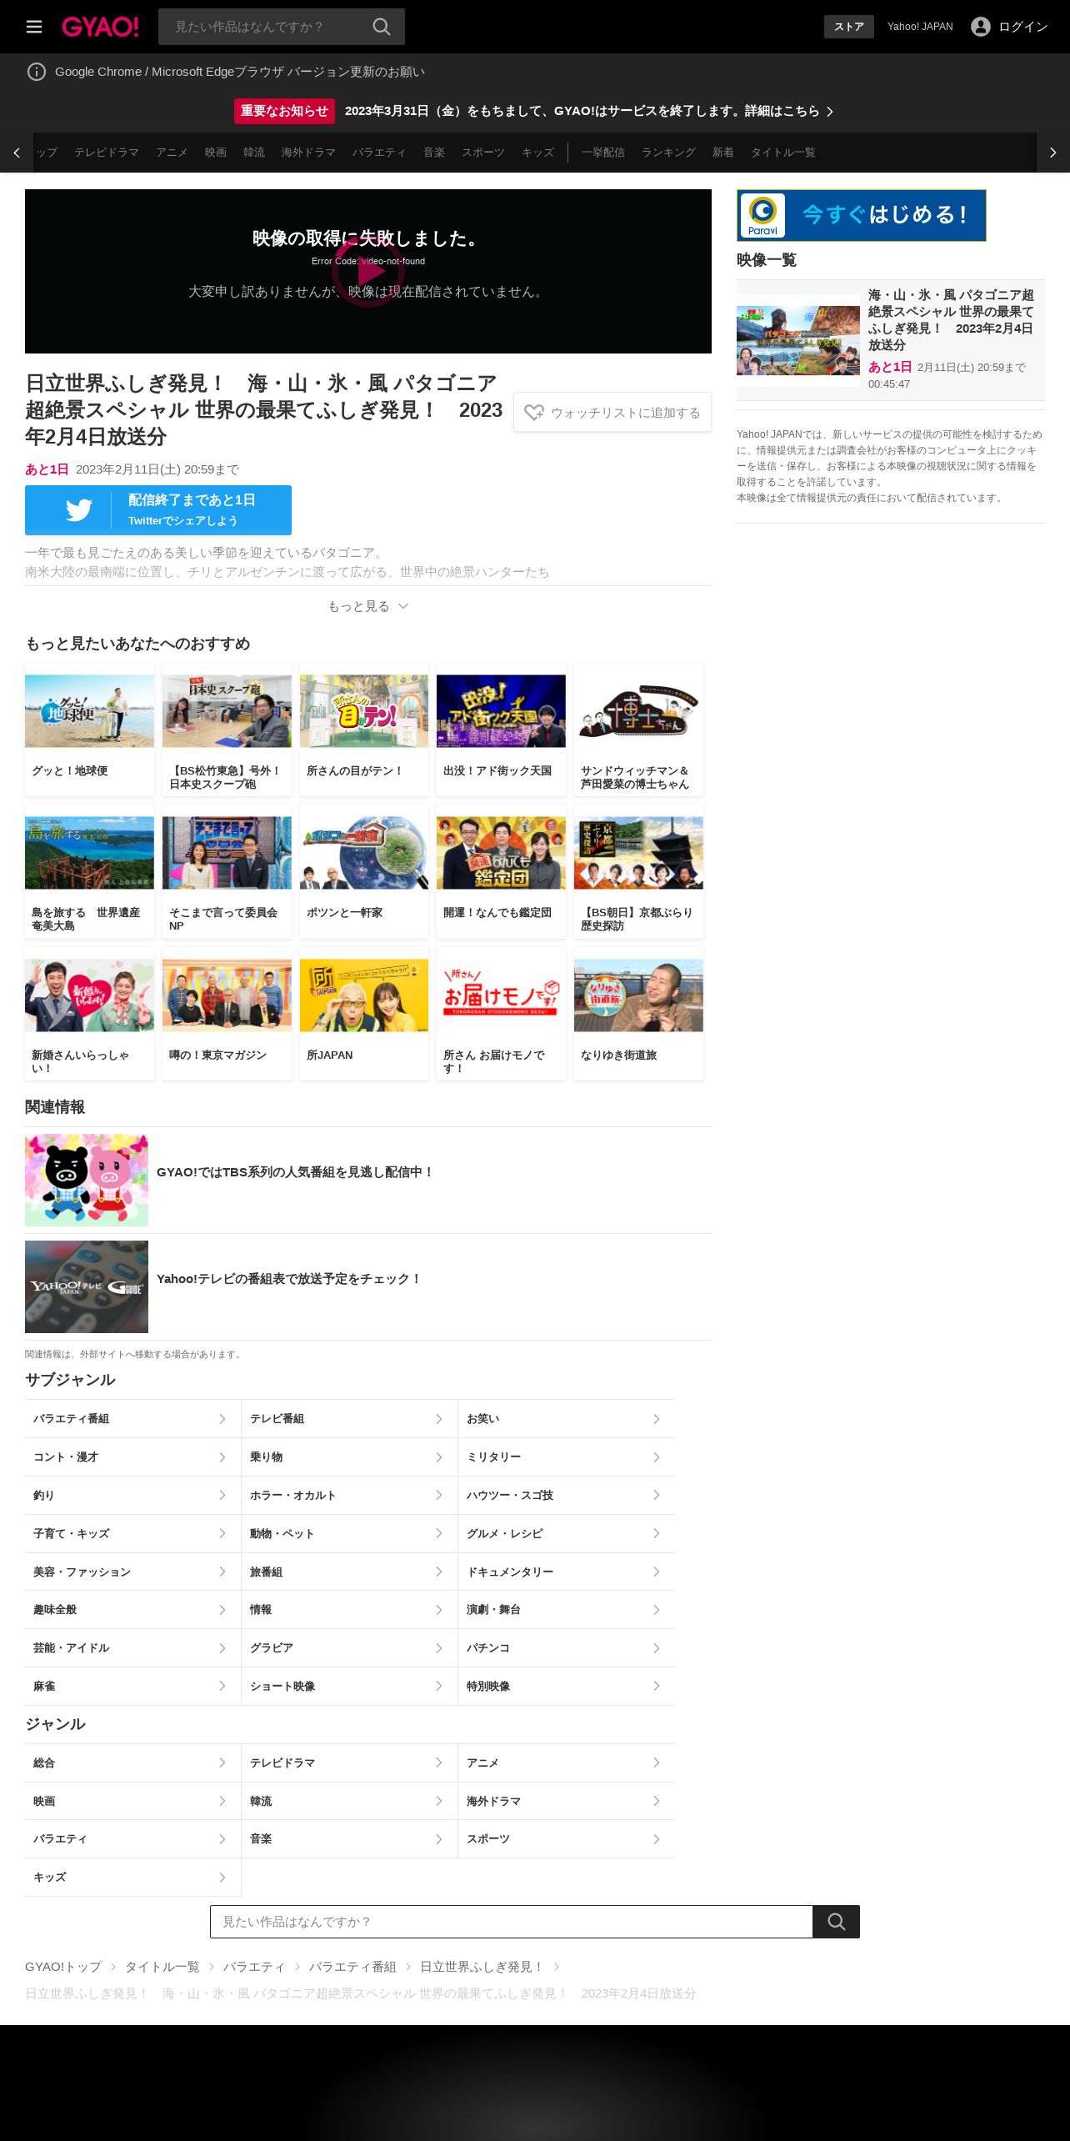Open グッと！地球便 thumbnail
Viewport: 1070px width, 2141px height.
tap(89, 711)
